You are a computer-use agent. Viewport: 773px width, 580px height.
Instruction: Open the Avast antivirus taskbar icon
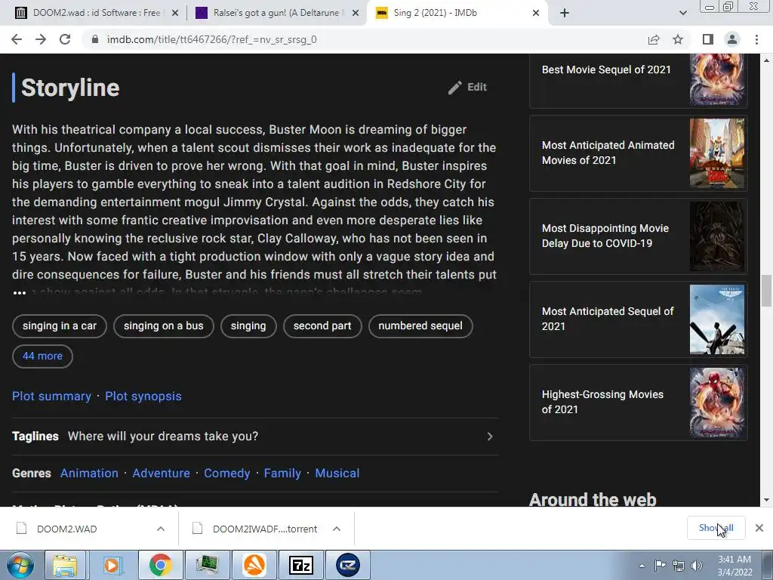(254, 565)
